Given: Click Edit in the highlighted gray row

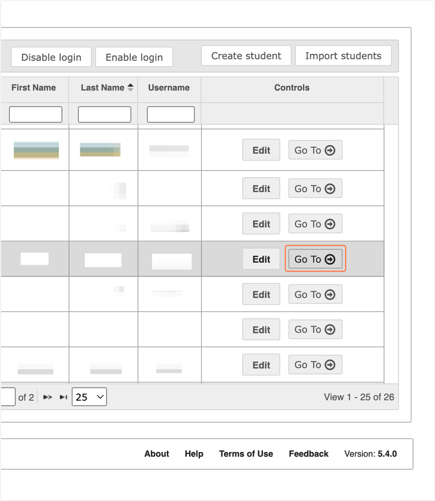Looking at the screenshot, I should point(261,259).
